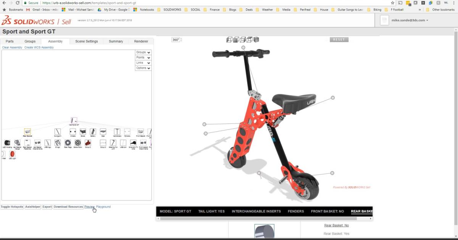Click the Battery component icon
The height and width of the screenshot is (240, 458).
[93, 131]
